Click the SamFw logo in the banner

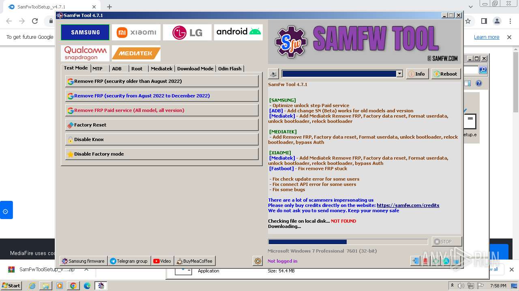coord(291,42)
